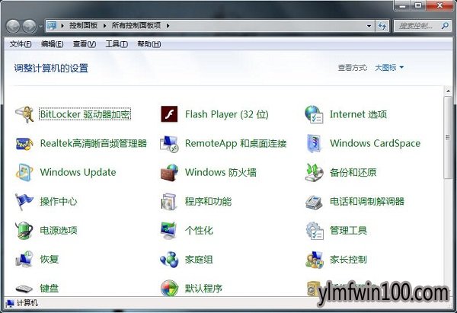Click the 程序和功能 text link
This screenshot has height=313, width=457.
[x=208, y=201]
